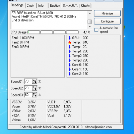The width and height of the screenshot is (134, 134).
Task: Adjust Speed01 with its spinner arrows
Action: point(35,81)
